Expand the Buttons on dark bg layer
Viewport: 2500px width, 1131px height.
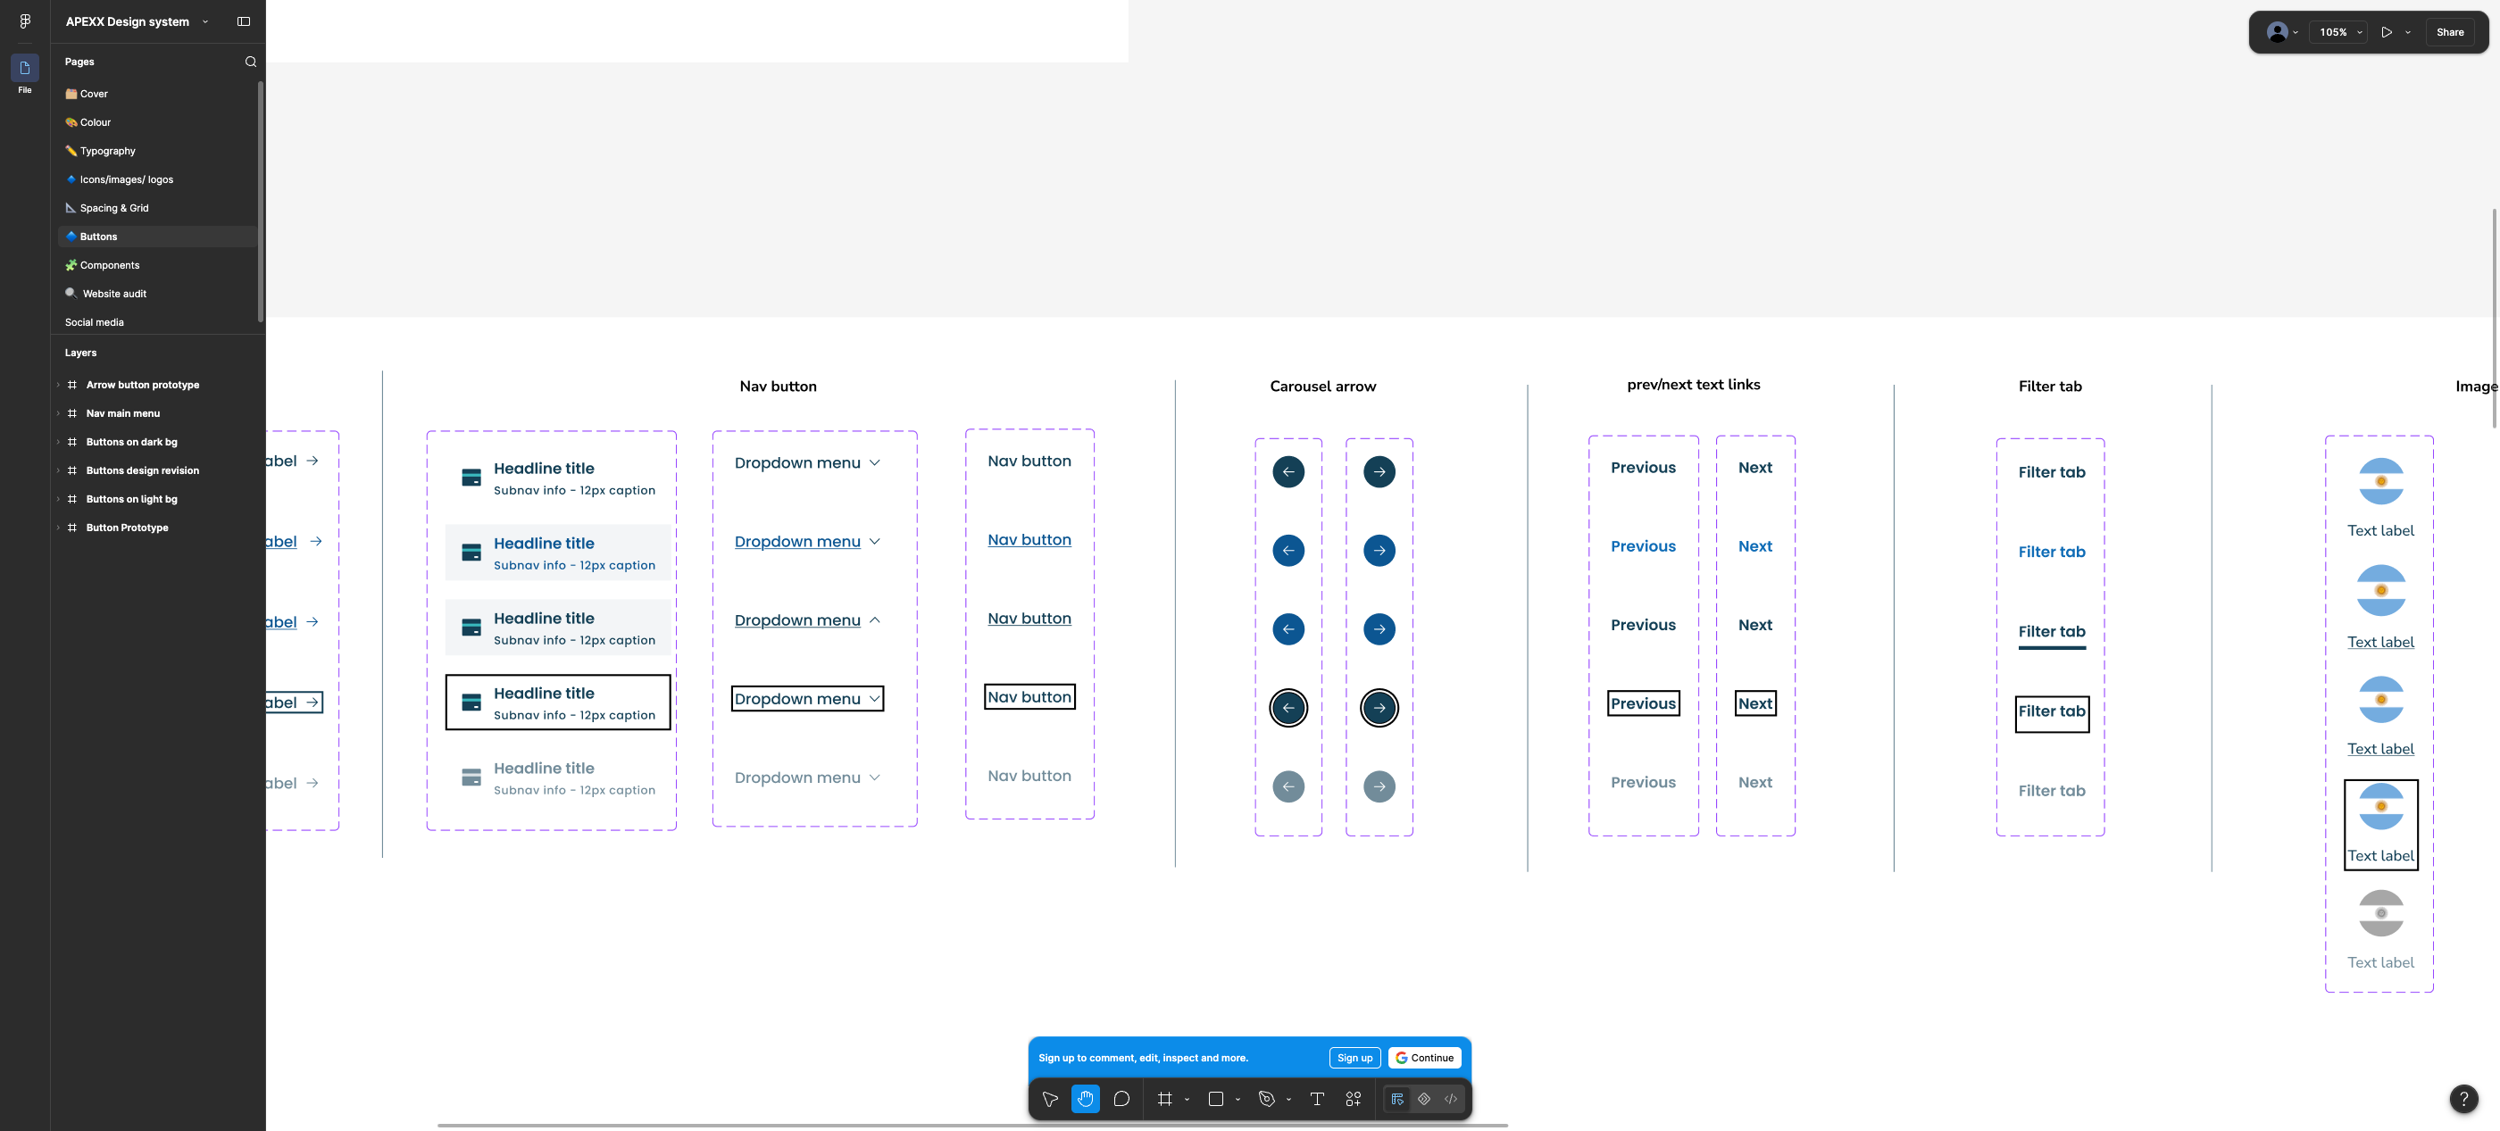[58, 442]
